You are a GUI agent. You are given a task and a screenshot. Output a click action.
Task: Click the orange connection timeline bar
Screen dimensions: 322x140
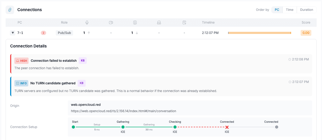(259, 33)
